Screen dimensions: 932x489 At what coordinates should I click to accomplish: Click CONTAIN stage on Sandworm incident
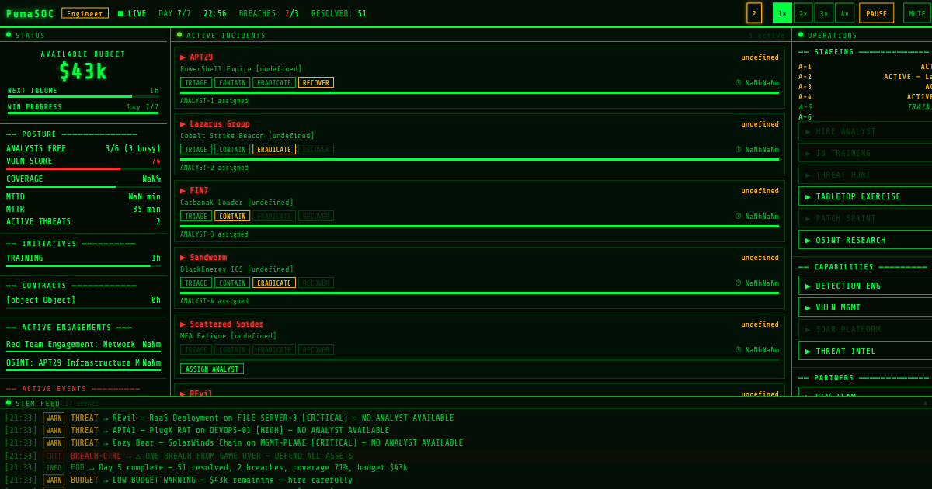[232, 283]
